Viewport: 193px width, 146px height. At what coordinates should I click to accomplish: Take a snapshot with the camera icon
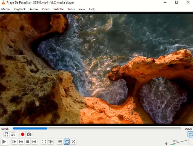click(29, 134)
